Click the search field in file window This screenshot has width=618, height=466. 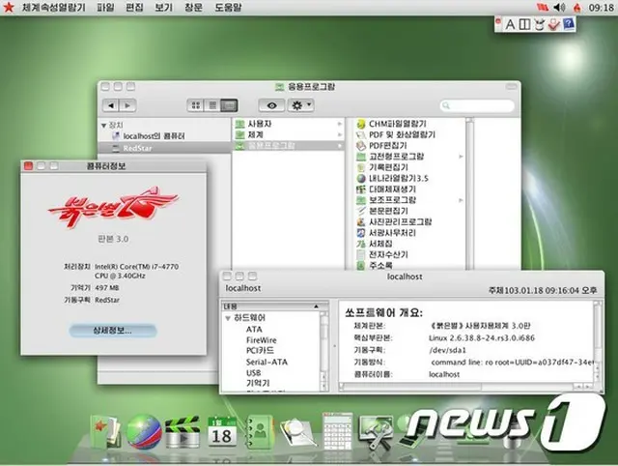477,105
